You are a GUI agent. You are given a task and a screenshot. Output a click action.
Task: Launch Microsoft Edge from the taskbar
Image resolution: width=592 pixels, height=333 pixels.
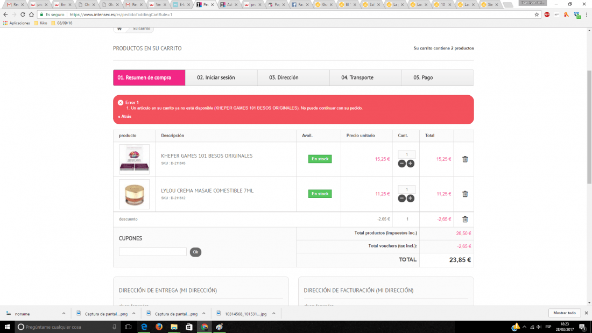(144, 327)
